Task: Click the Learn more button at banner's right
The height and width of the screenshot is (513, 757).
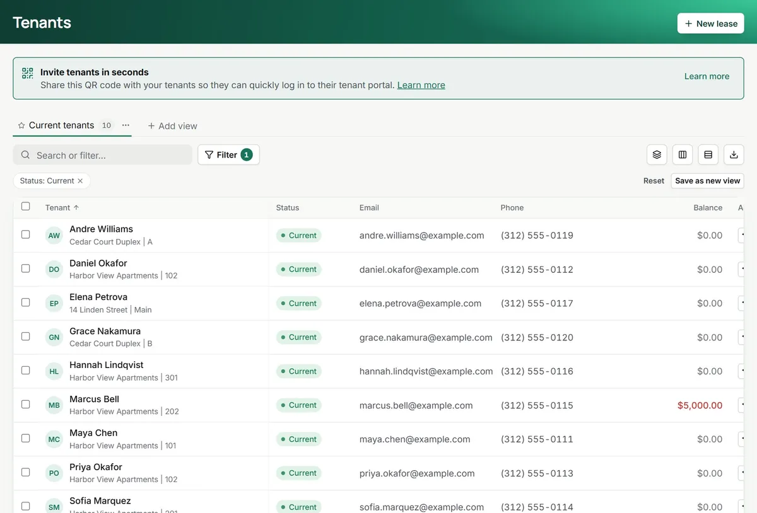Action: click(707, 76)
